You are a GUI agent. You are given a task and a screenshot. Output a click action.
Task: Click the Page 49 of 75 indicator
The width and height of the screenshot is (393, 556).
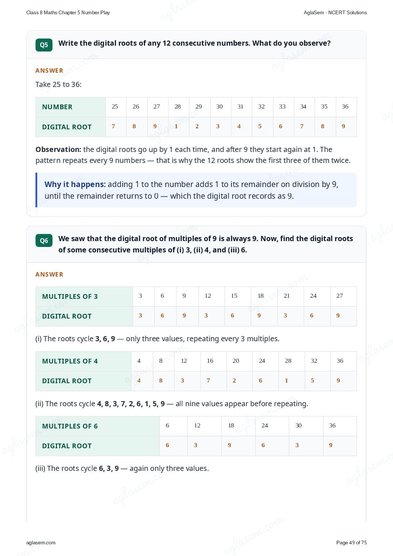coord(351,542)
